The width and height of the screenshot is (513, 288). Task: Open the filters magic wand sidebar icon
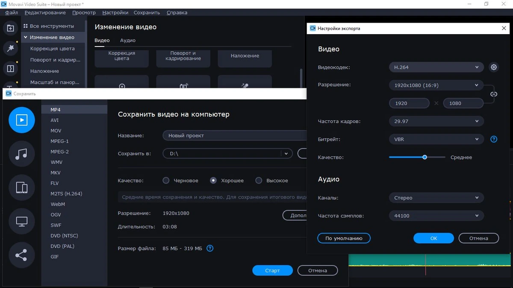11,48
